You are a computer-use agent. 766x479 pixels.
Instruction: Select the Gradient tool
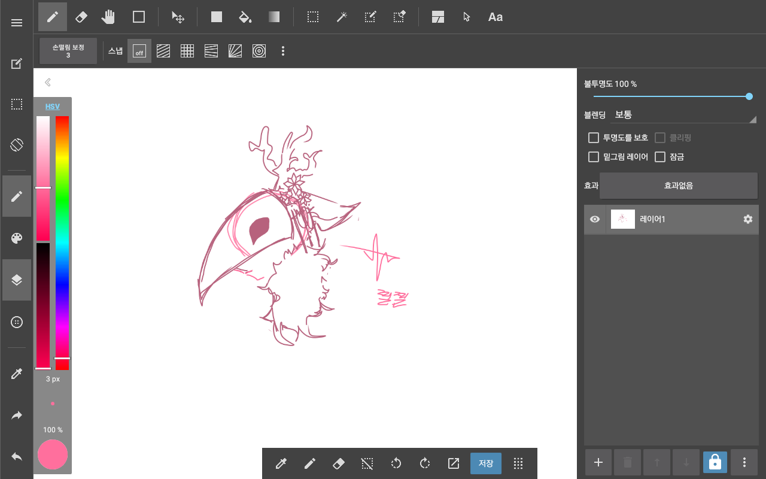(x=273, y=17)
